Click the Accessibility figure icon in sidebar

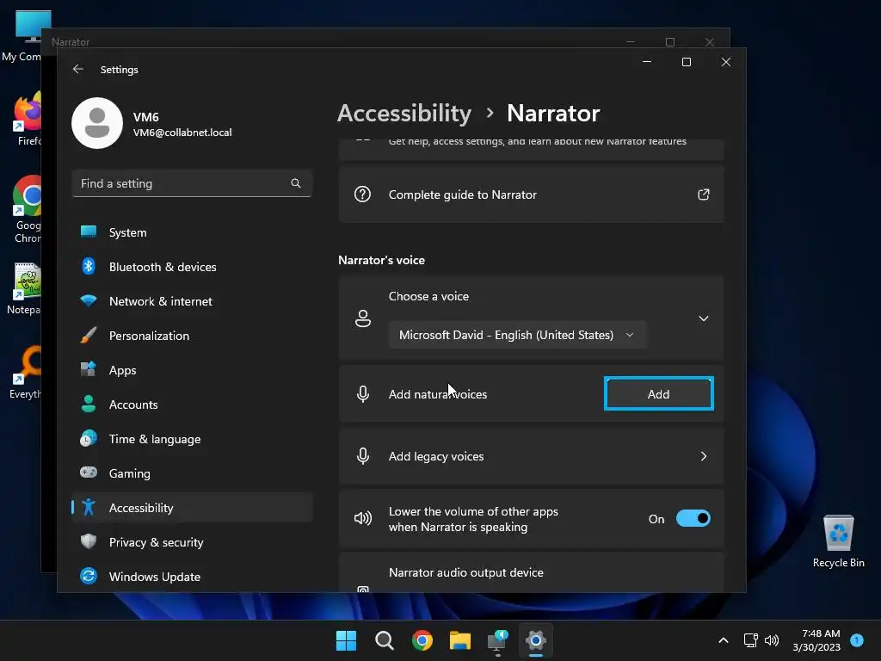click(x=89, y=507)
